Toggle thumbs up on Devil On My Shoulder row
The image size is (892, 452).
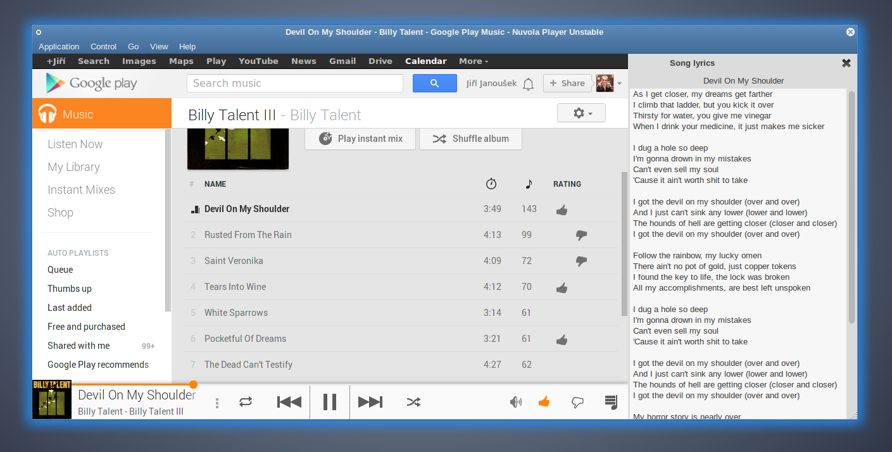[562, 210]
